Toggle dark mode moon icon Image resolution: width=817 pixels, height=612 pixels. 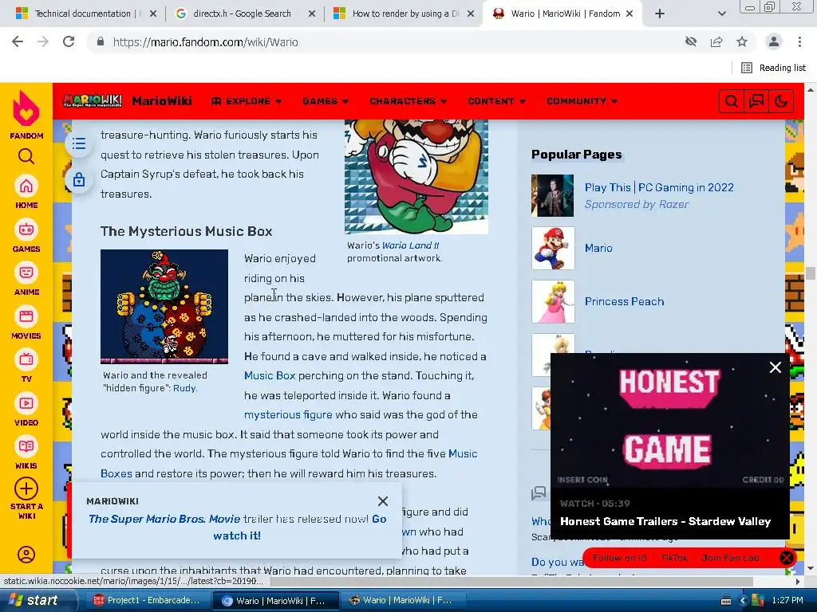(781, 101)
